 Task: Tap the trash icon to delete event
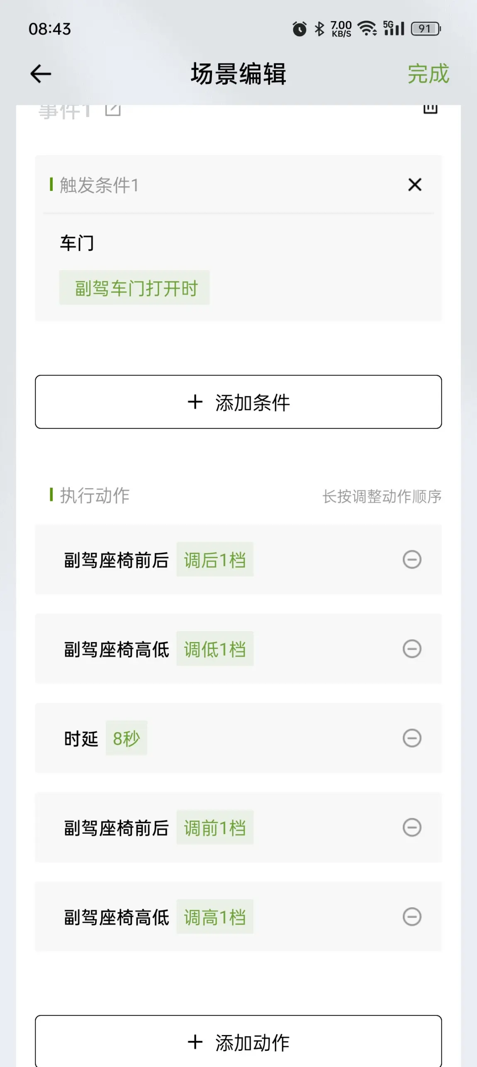coord(430,109)
